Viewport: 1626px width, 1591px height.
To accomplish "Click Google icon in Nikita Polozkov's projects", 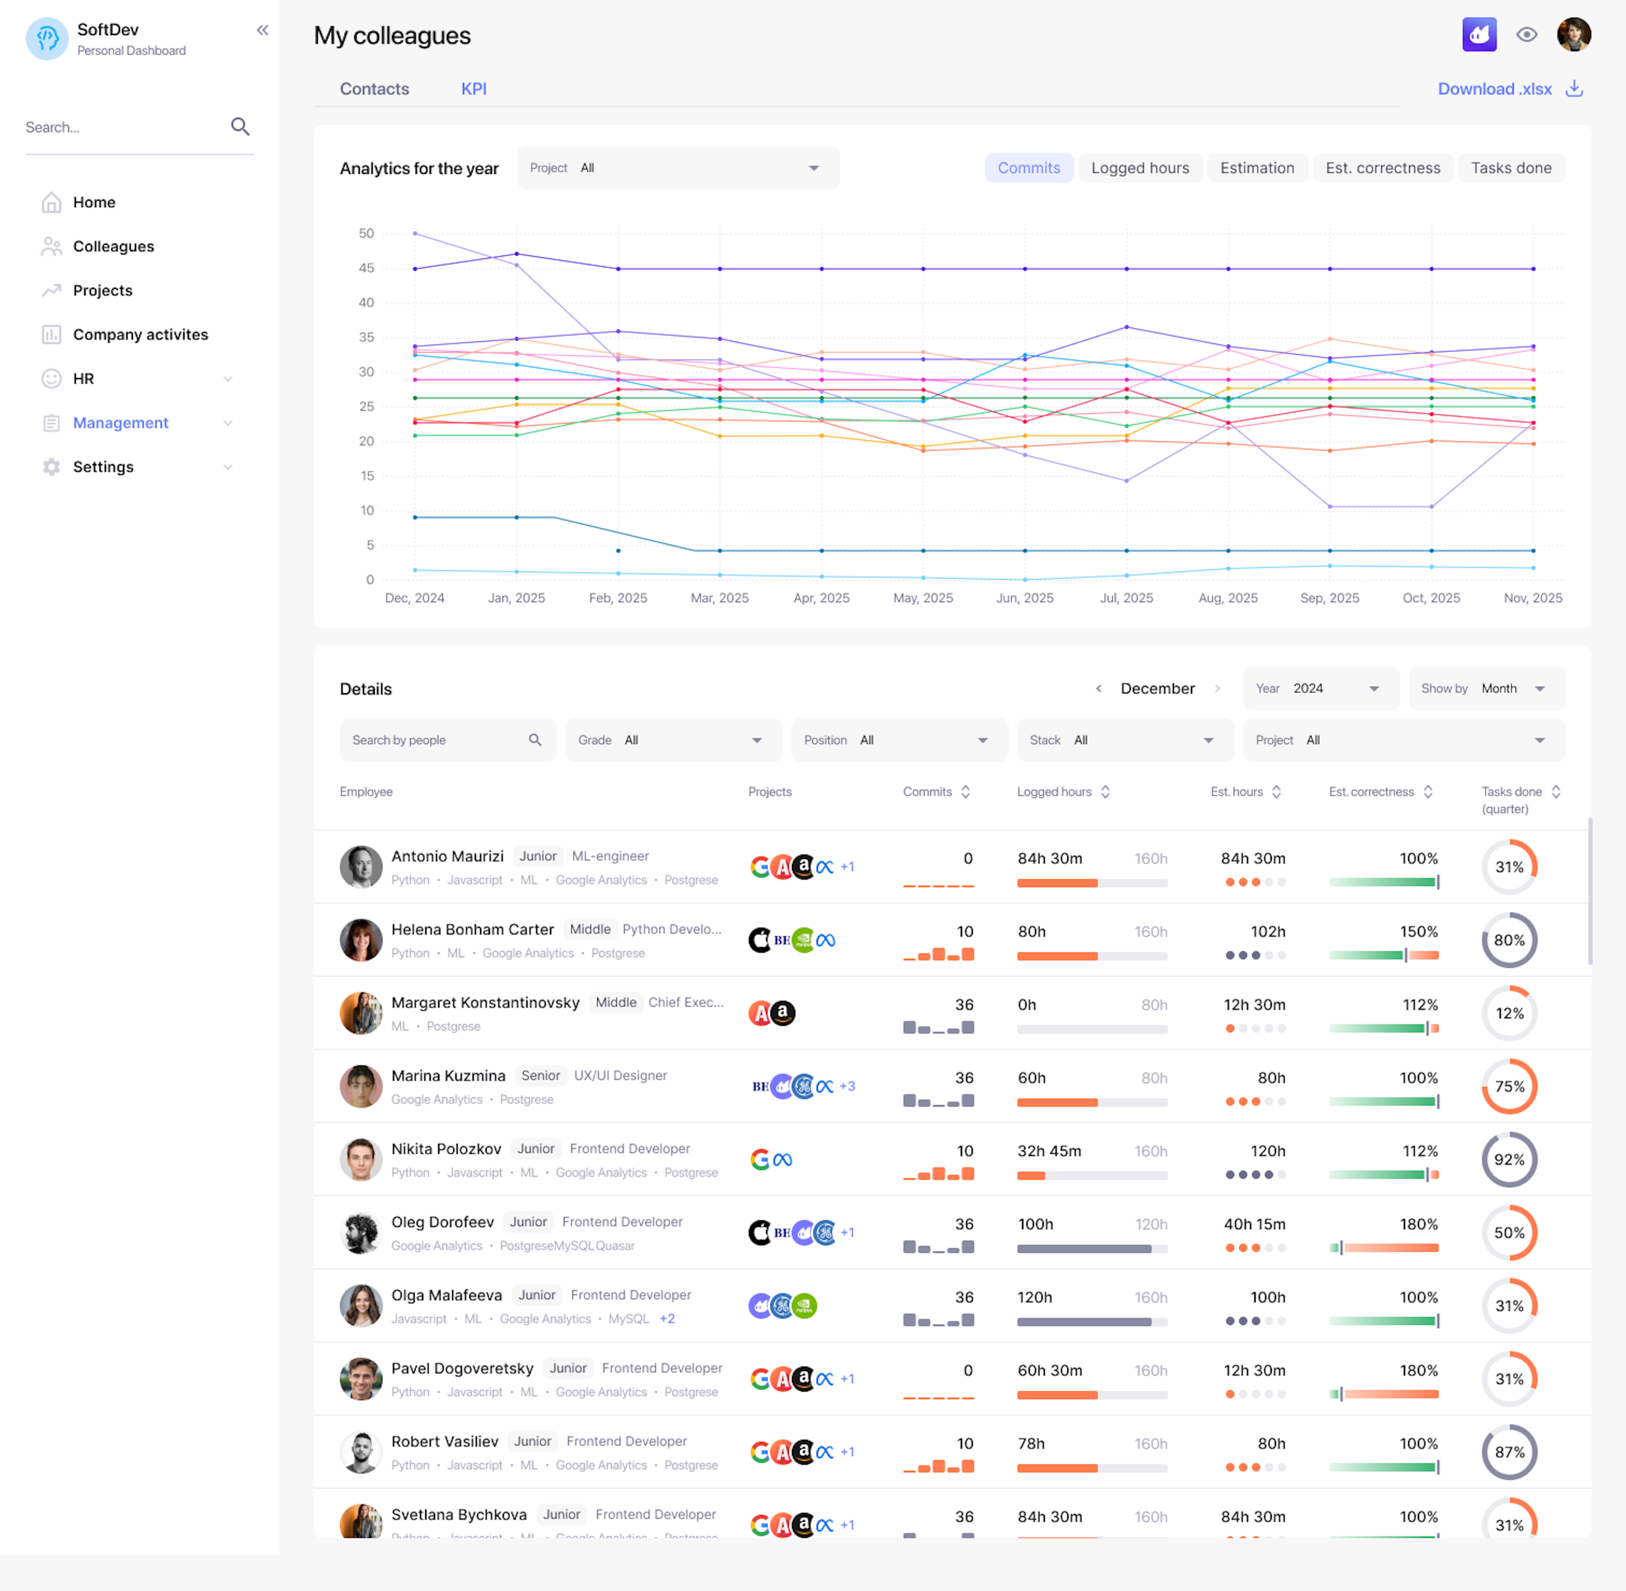I will (x=760, y=1159).
